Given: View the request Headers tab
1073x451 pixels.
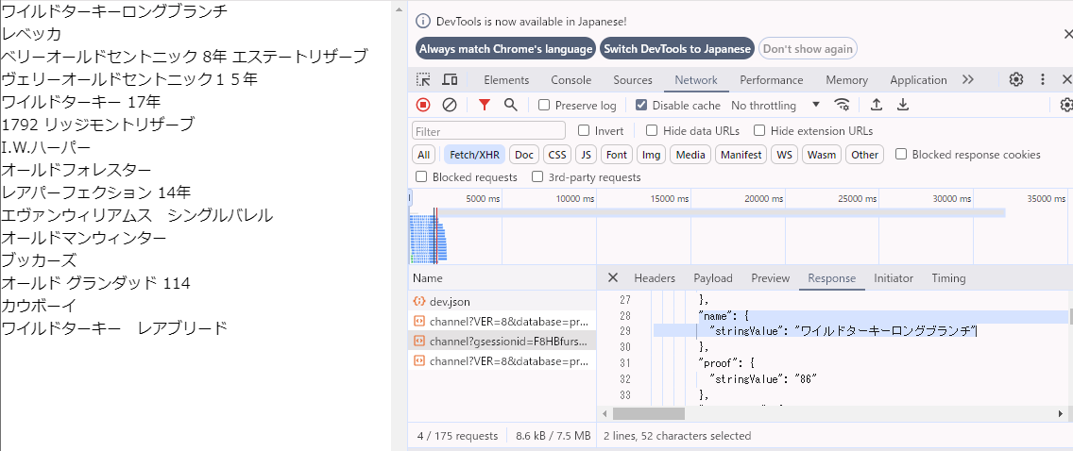Looking at the screenshot, I should point(655,278).
